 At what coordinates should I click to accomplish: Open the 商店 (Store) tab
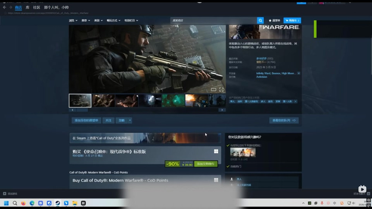click(x=18, y=7)
